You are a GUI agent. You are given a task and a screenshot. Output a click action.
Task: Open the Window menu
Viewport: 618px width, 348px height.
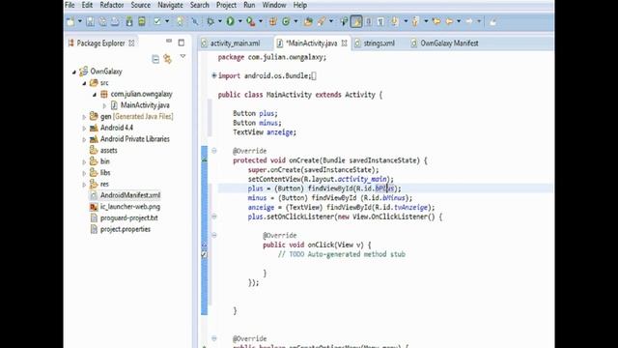coord(274,5)
